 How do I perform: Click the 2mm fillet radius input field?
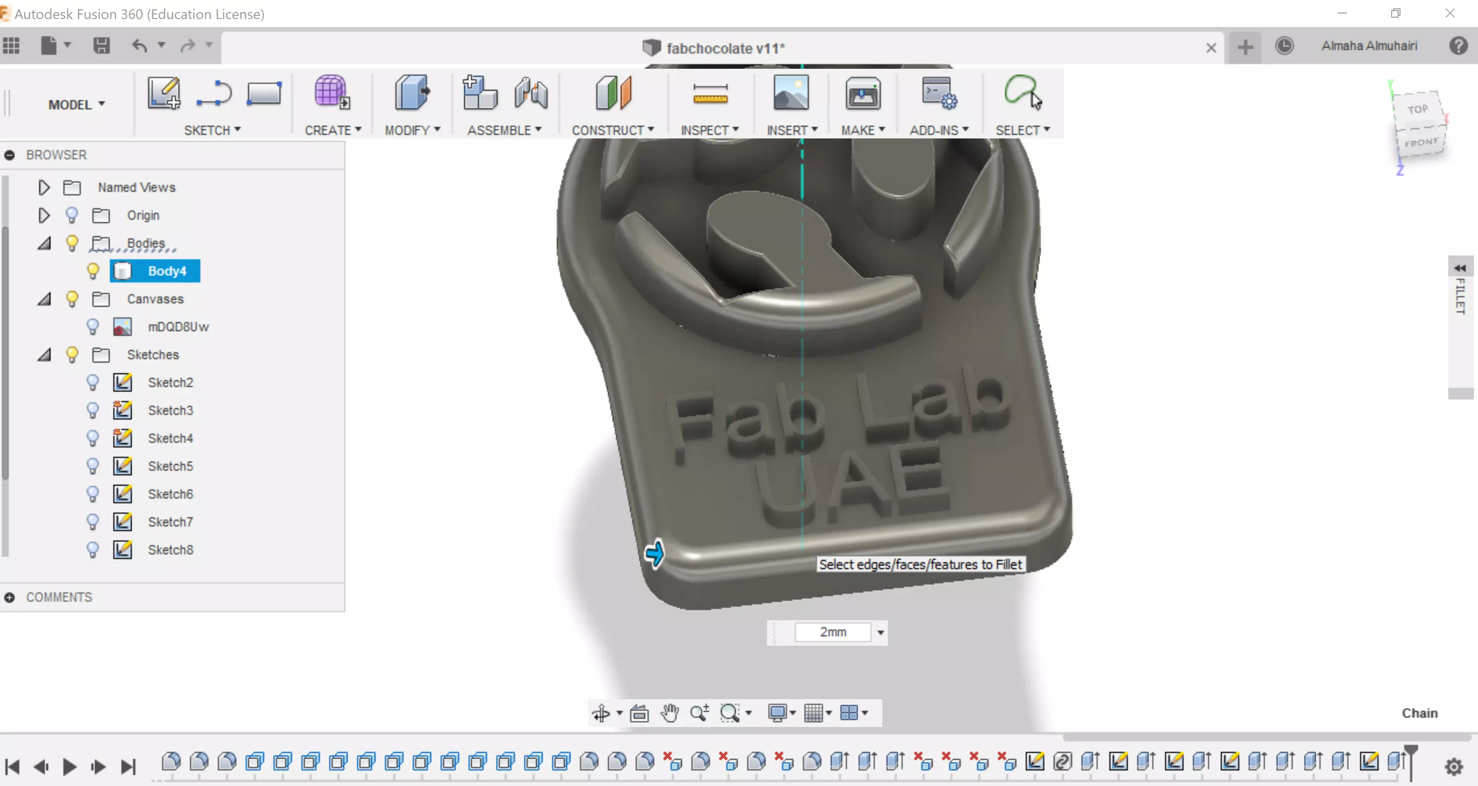(833, 632)
